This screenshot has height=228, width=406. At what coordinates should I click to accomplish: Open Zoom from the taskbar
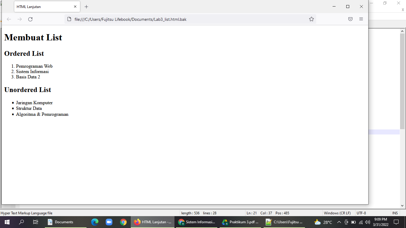pos(109,222)
